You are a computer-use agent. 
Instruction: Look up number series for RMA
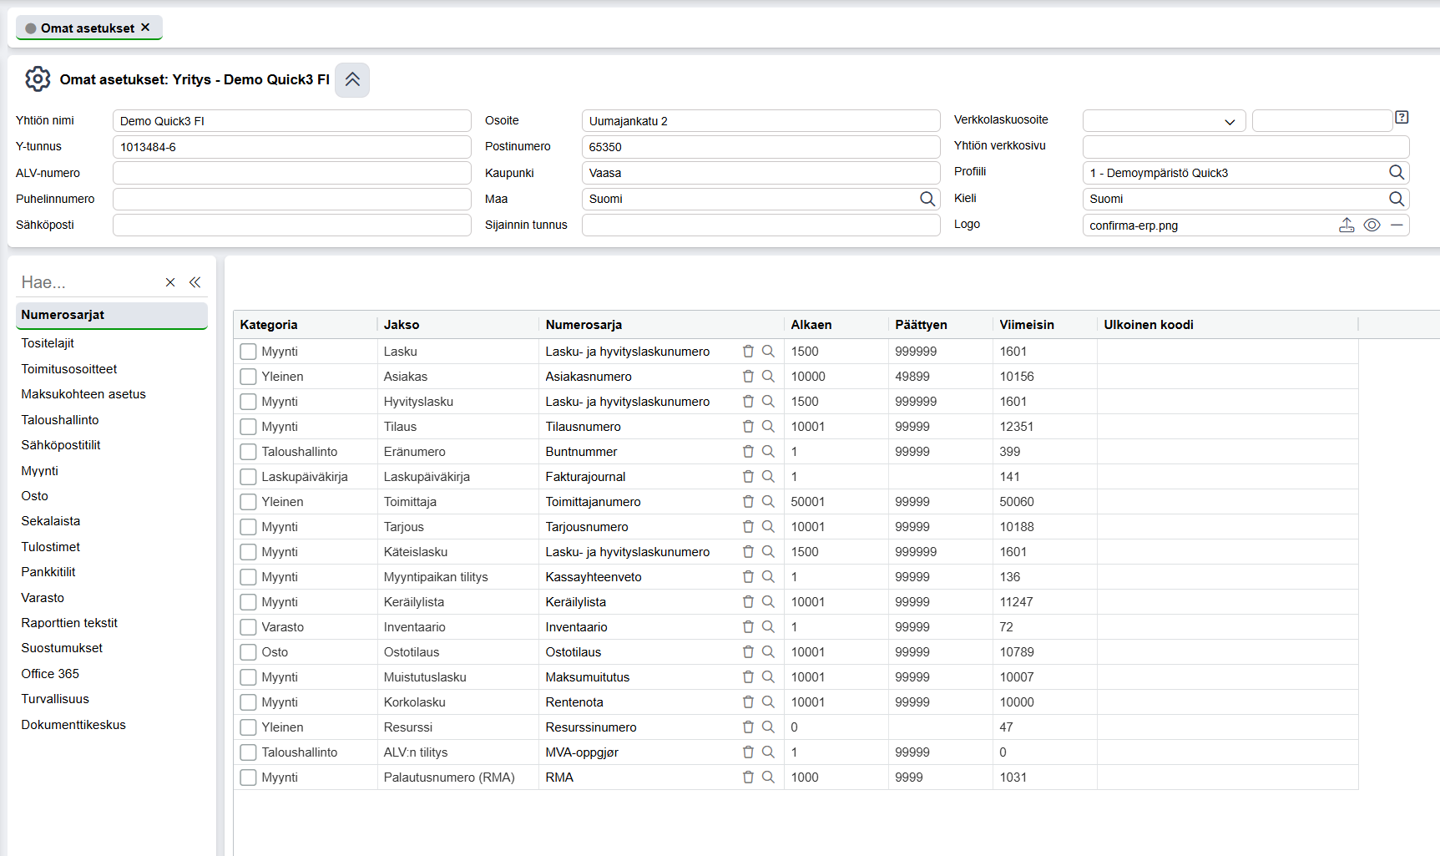click(x=768, y=777)
